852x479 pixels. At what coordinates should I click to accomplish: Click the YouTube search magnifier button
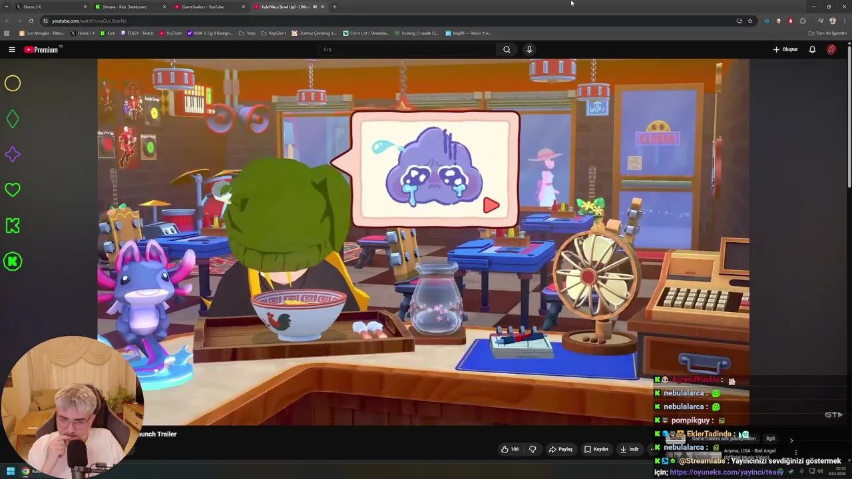[507, 49]
